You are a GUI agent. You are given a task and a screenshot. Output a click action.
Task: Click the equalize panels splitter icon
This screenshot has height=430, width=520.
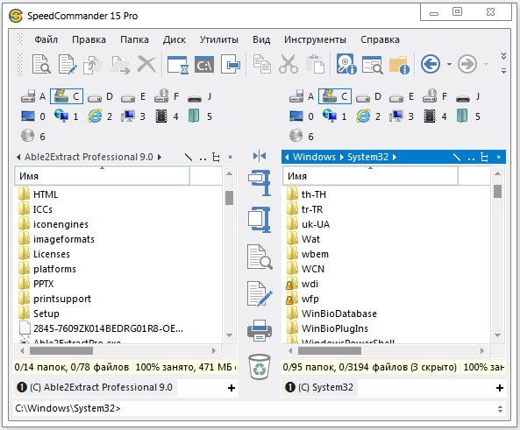260,156
